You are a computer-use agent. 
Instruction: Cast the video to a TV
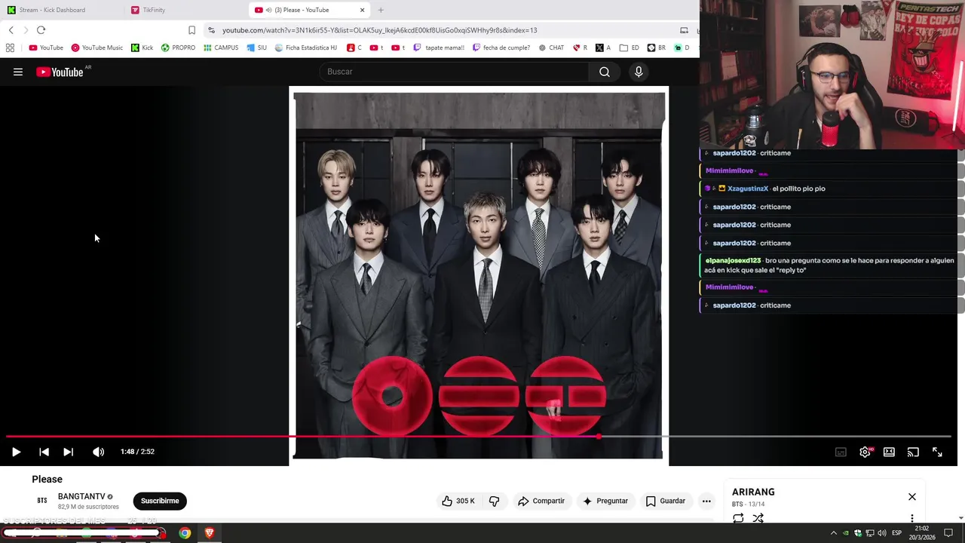coord(913,452)
